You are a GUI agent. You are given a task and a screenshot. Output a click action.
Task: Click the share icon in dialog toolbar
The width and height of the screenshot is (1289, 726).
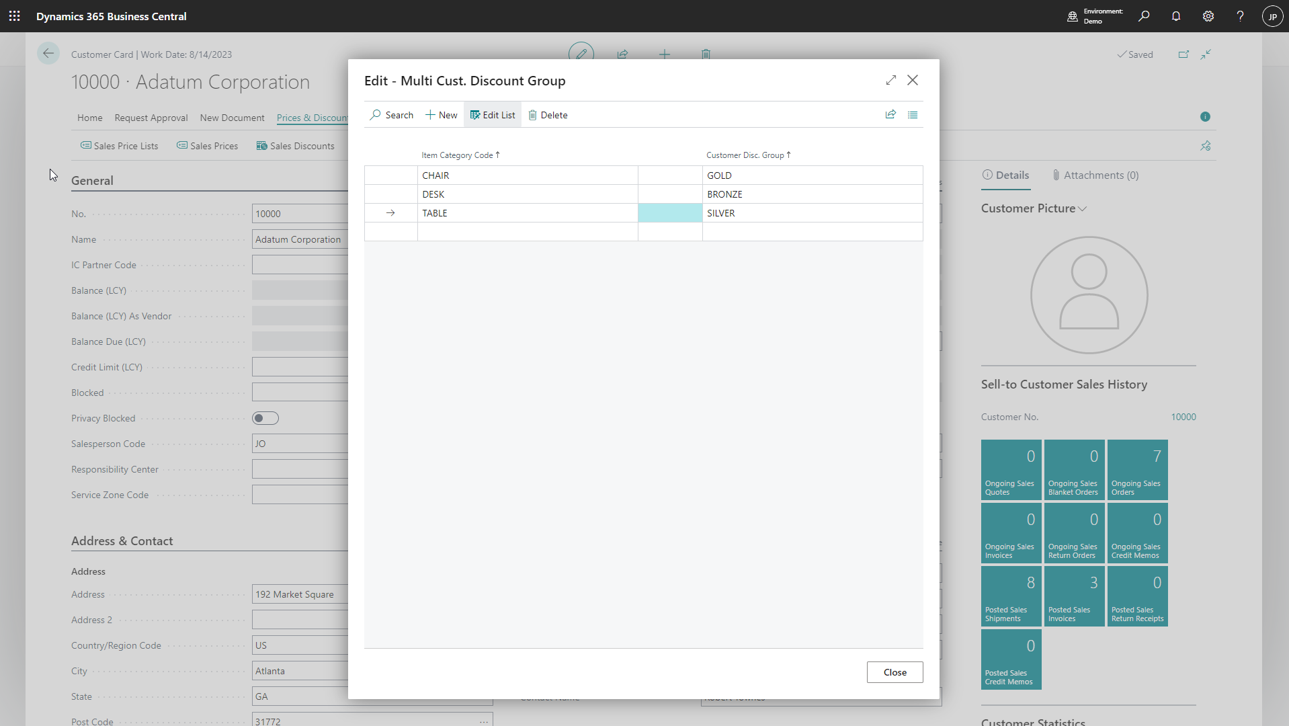click(x=891, y=114)
